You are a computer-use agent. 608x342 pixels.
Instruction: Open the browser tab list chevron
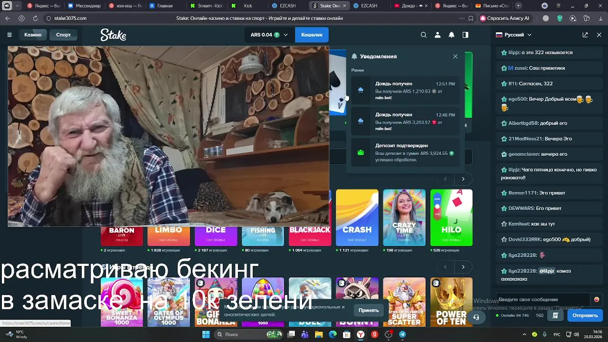pos(18,6)
